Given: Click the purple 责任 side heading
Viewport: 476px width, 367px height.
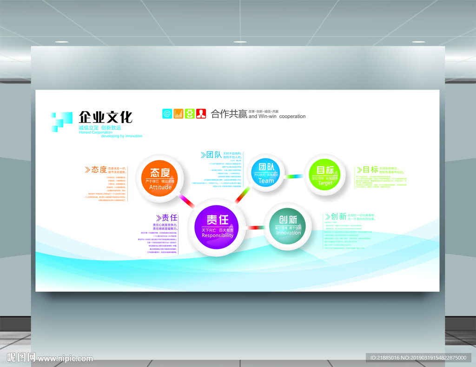Looking at the screenshot, I should [x=170, y=218].
